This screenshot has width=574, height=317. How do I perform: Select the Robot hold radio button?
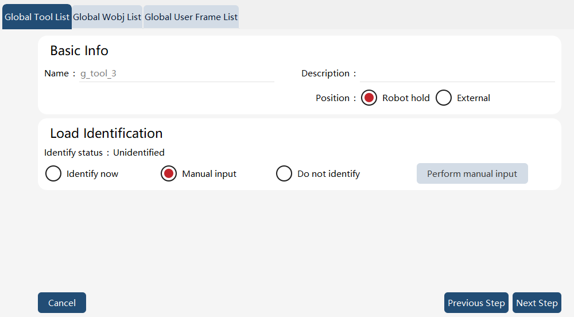(369, 98)
